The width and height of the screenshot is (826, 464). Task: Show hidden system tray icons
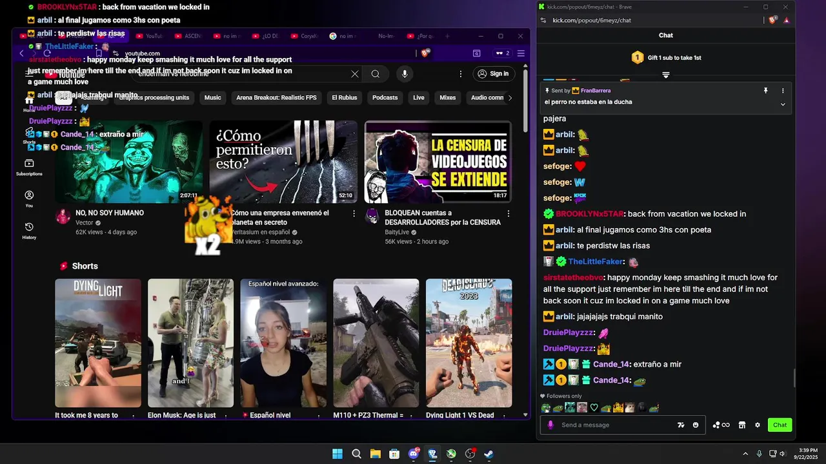pyautogui.click(x=745, y=454)
